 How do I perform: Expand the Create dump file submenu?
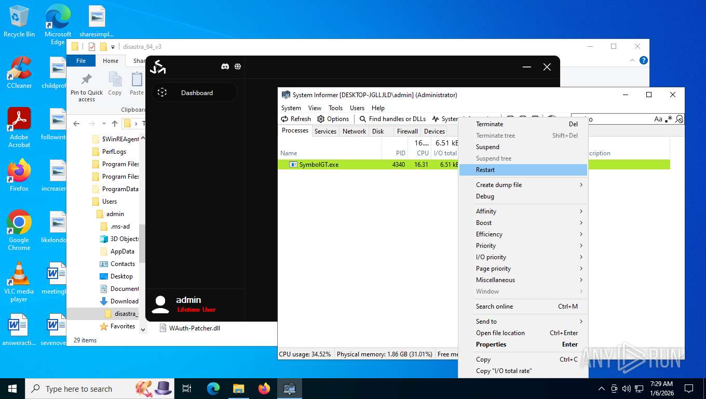[x=523, y=185]
